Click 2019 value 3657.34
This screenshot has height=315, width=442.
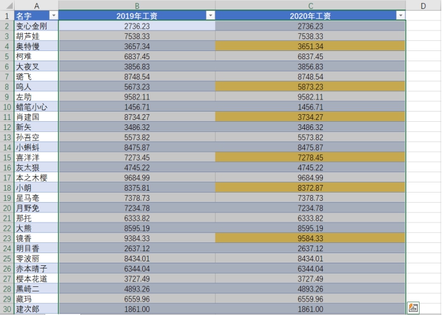click(x=137, y=46)
